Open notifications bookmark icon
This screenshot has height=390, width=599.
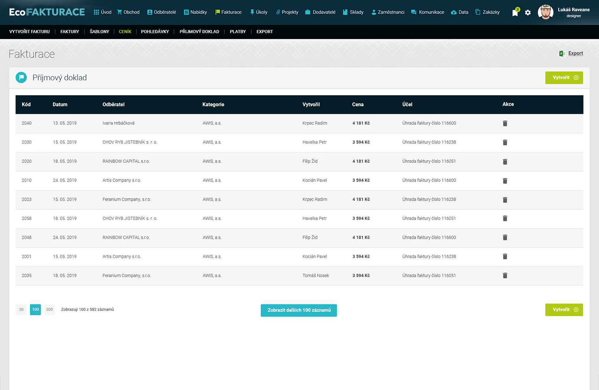click(515, 13)
